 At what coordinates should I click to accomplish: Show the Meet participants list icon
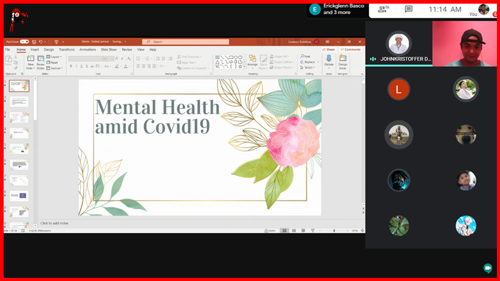point(383,9)
